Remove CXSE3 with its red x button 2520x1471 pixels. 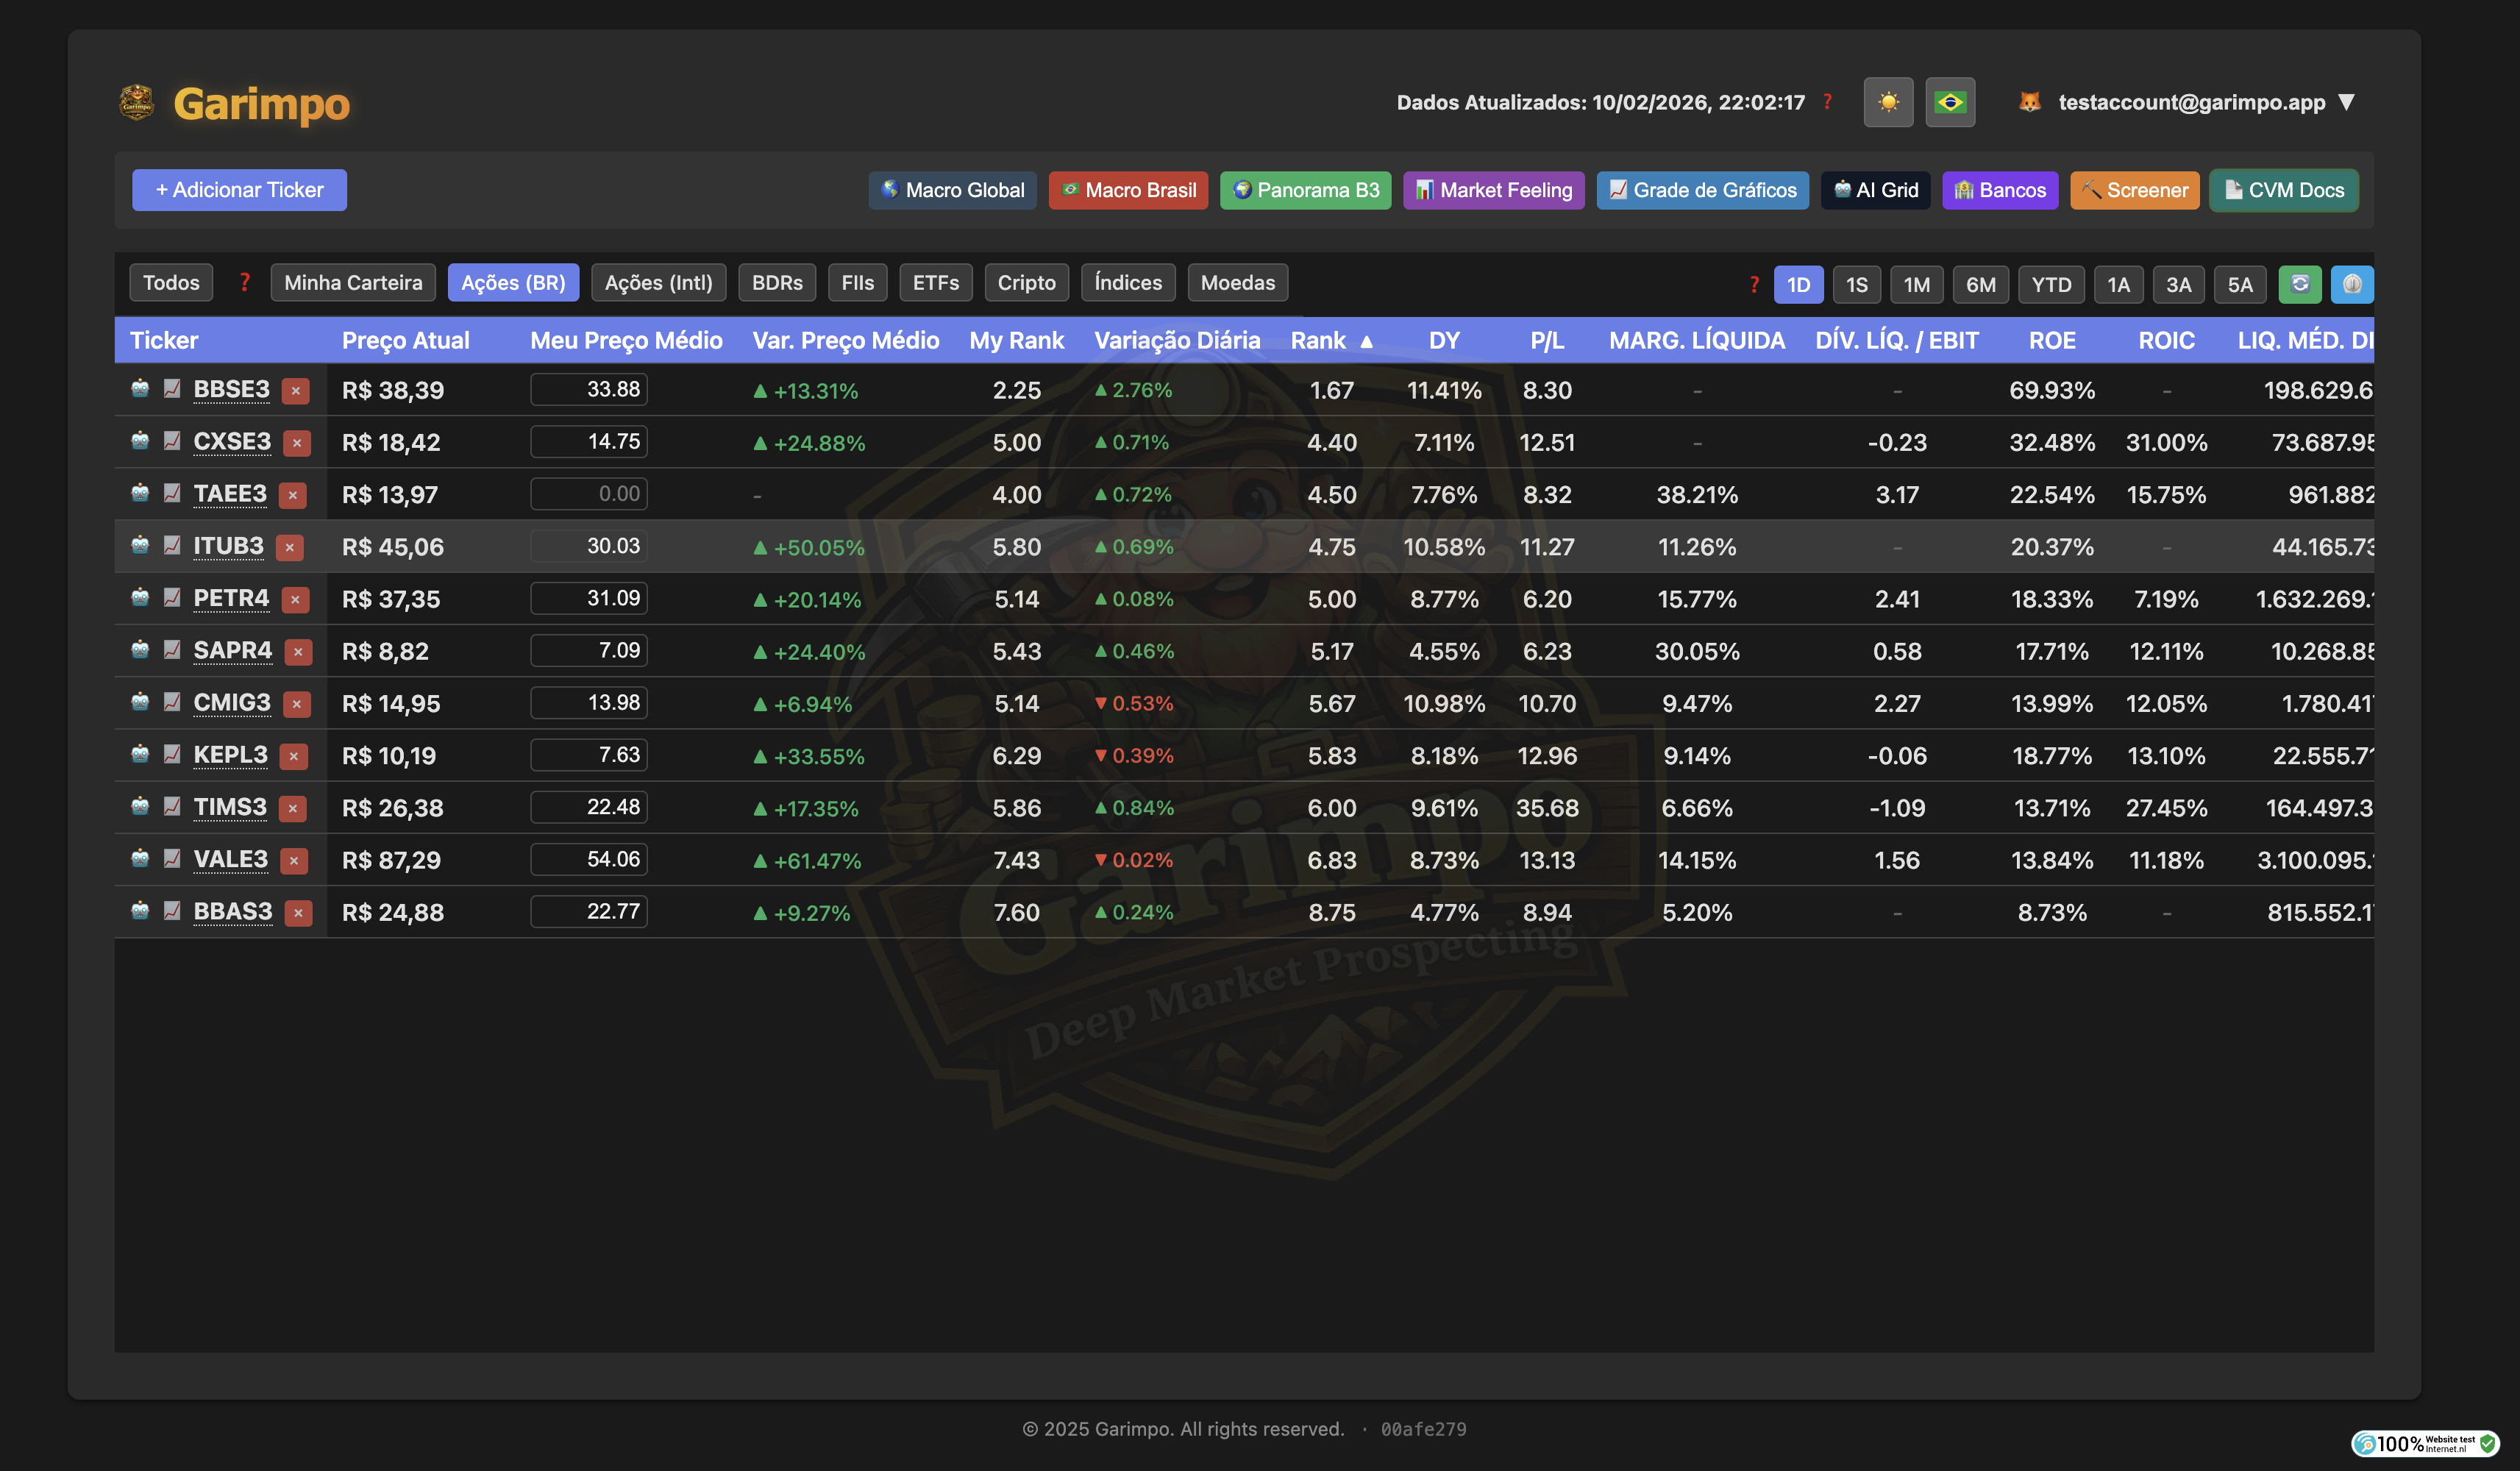point(297,442)
